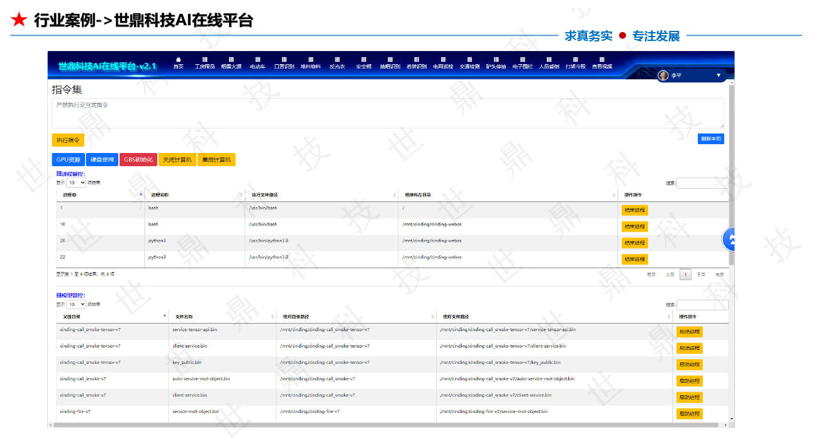Open the 安全帽 safety helmet detection icon
Screen dimensions: 818x447
click(x=362, y=63)
